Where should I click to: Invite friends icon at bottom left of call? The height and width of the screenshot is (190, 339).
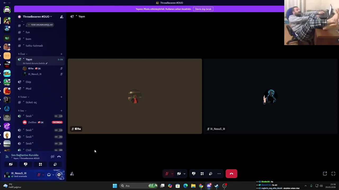[x=72, y=174]
